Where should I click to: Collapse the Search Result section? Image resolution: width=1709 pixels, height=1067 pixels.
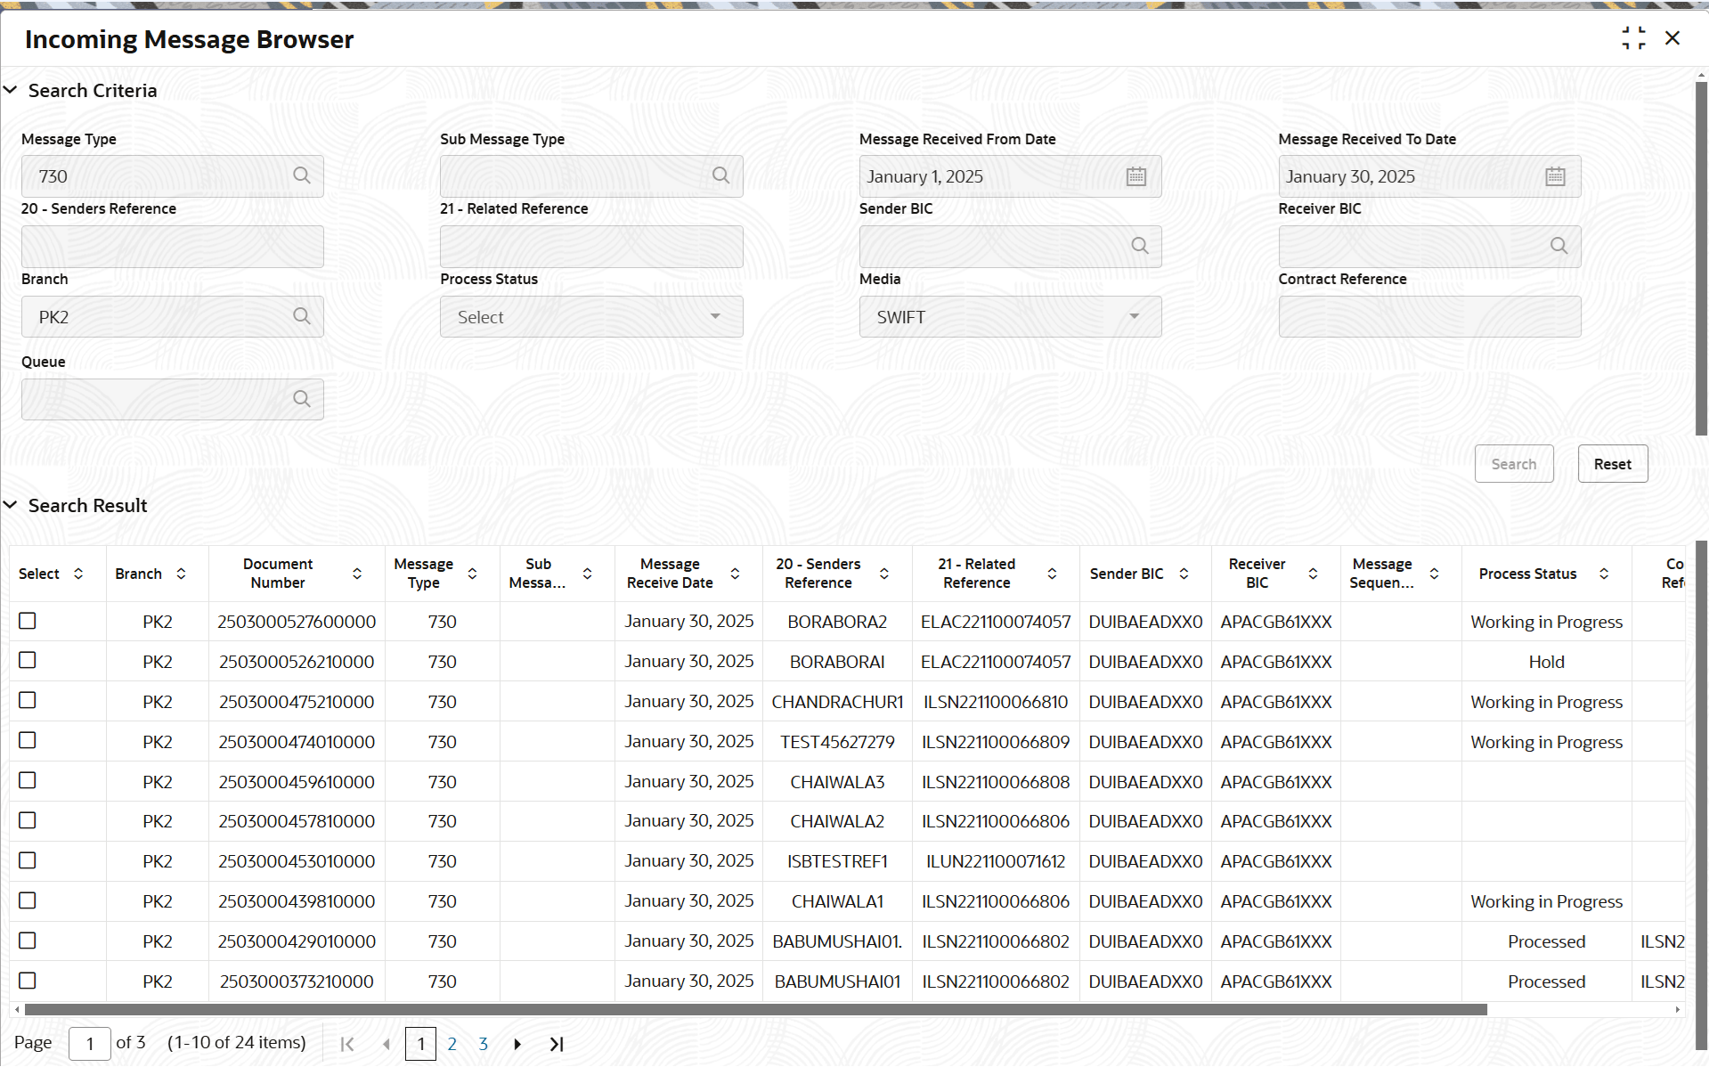(x=11, y=505)
